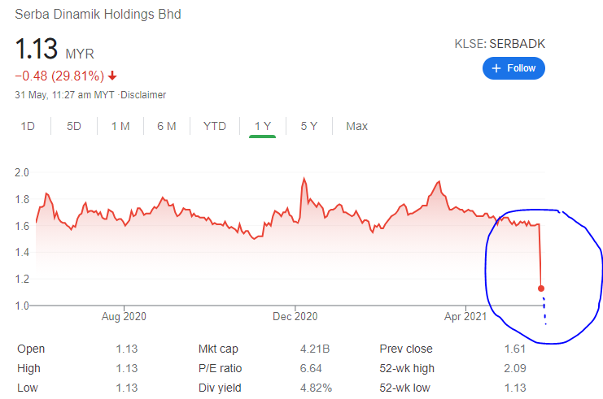Switch to the 5 Y tab

coord(308,126)
